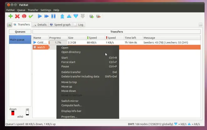Click the blue down-arrow move down icon
The width and height of the screenshot is (207, 130).
pos(76,16)
